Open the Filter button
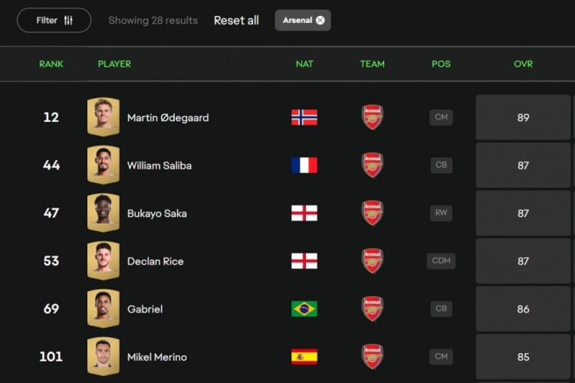Image resolution: width=575 pixels, height=383 pixels. click(54, 20)
